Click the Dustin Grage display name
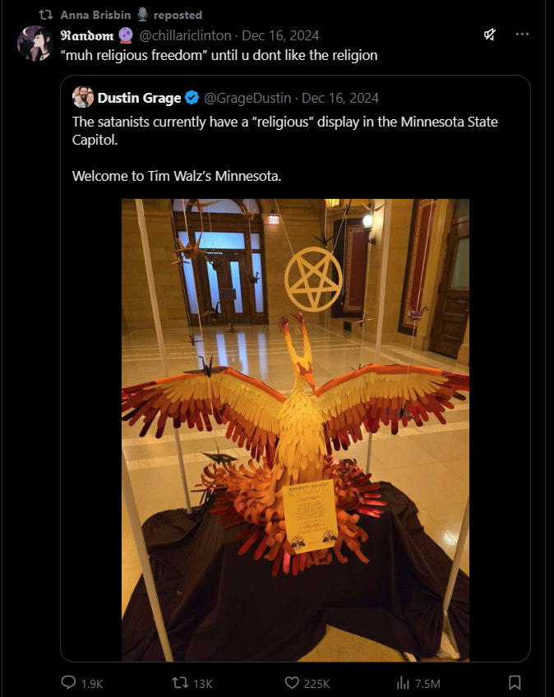 click(139, 98)
